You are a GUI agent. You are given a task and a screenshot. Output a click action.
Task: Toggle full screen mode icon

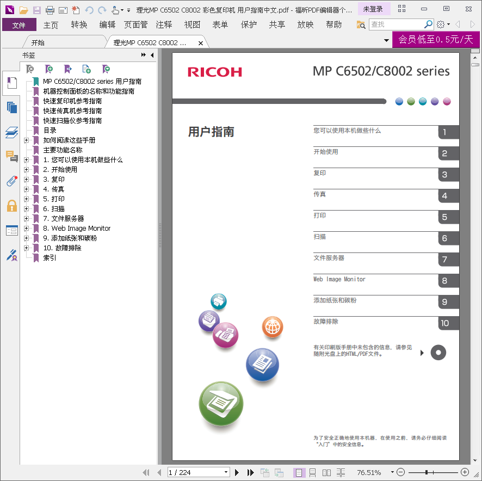click(402, 9)
